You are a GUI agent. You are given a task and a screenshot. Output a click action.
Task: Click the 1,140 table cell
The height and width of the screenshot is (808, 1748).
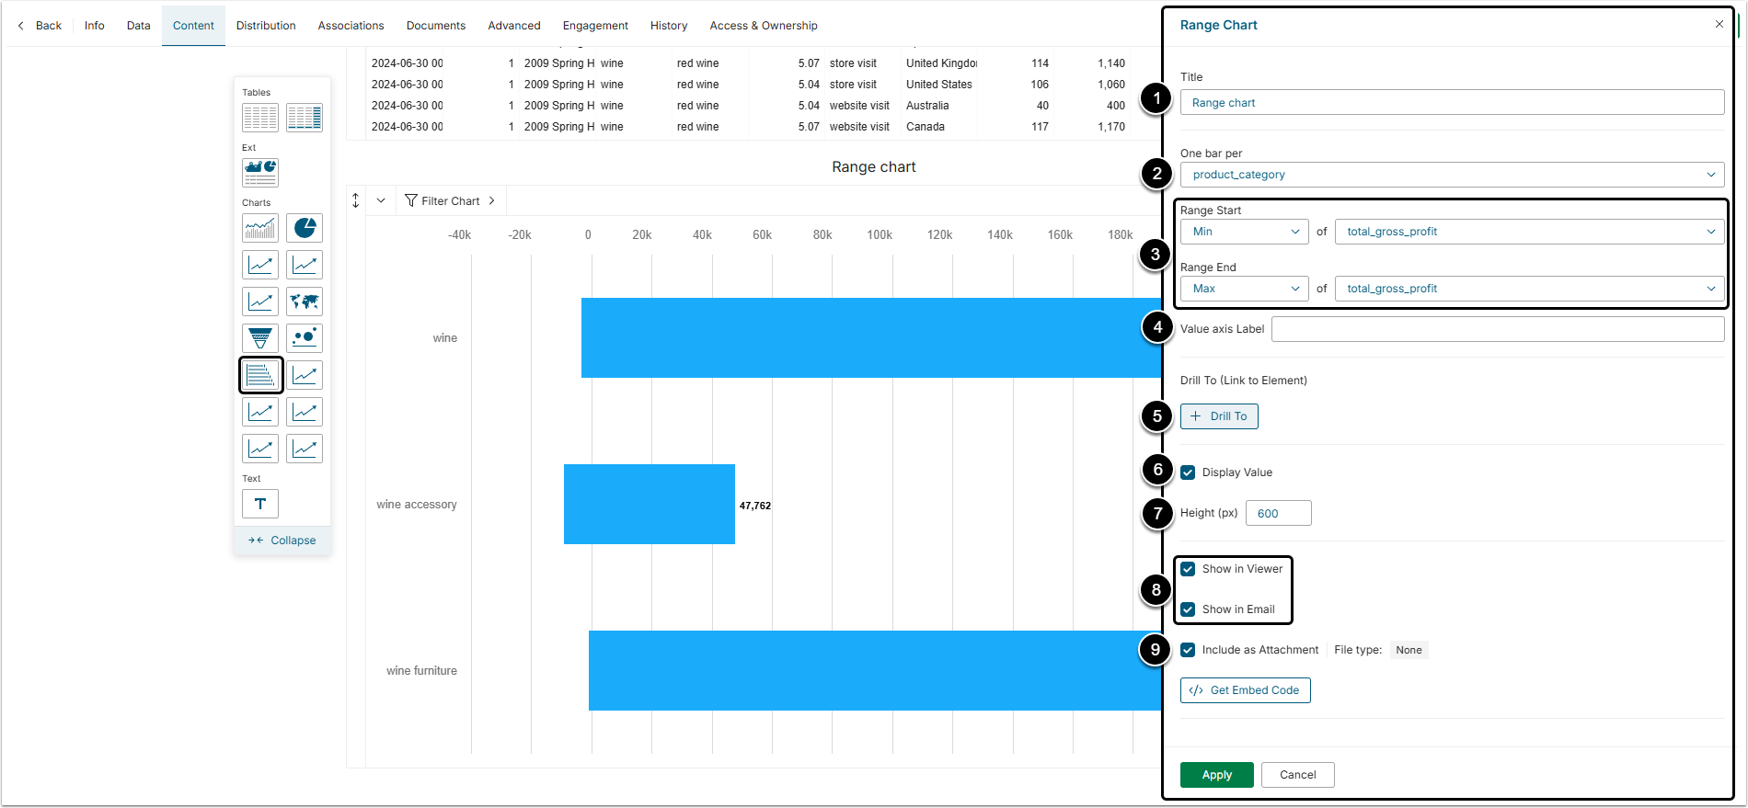(x=1111, y=63)
